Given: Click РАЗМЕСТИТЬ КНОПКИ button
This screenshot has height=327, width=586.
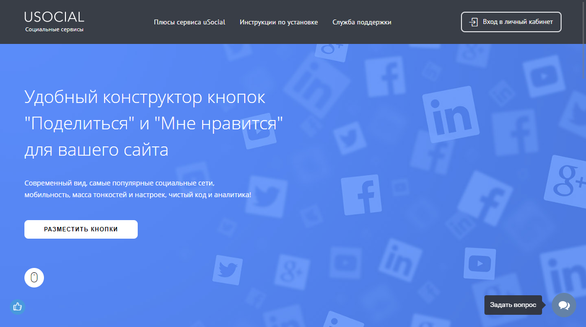Looking at the screenshot, I should (81, 229).
